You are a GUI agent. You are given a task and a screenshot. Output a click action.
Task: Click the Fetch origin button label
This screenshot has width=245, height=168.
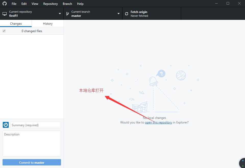coord(139,12)
